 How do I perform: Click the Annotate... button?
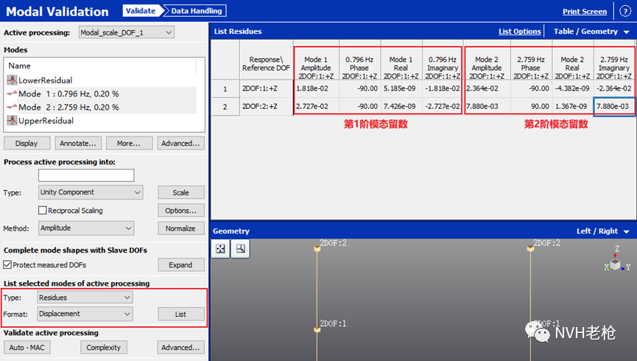tap(78, 143)
